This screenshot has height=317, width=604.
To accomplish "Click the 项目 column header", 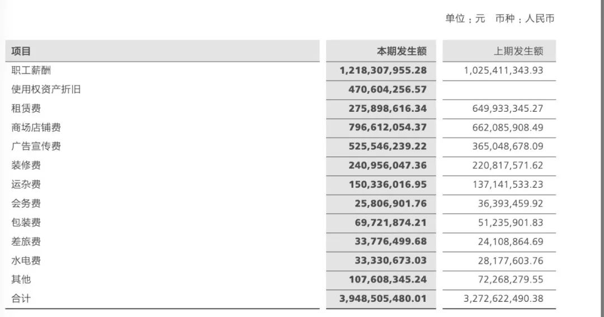I will click(x=21, y=51).
